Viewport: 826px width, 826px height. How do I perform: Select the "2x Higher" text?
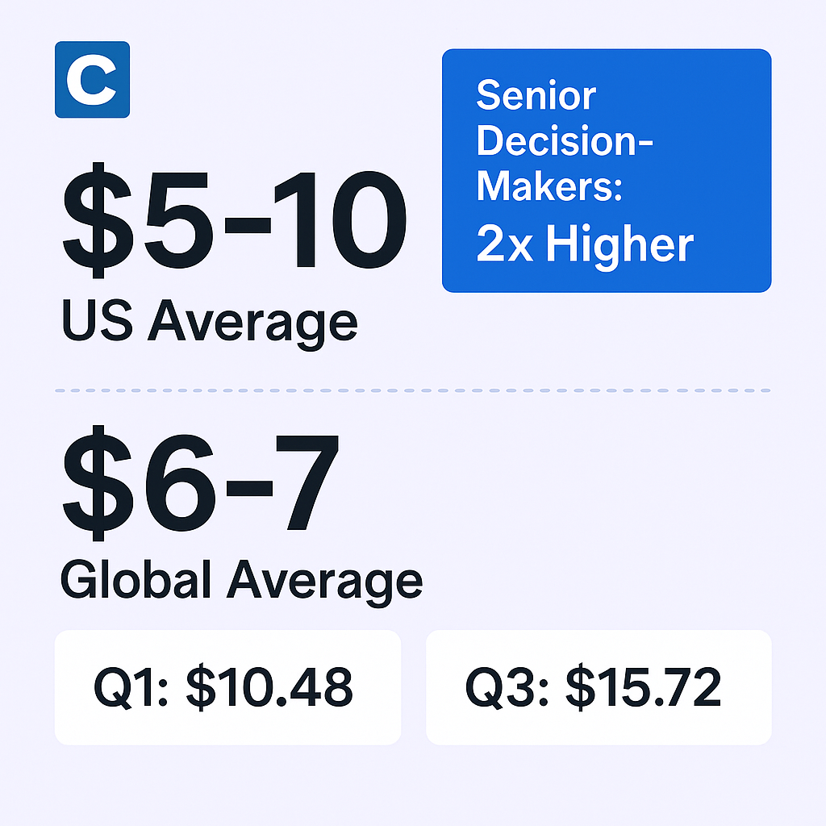pyautogui.click(x=584, y=245)
